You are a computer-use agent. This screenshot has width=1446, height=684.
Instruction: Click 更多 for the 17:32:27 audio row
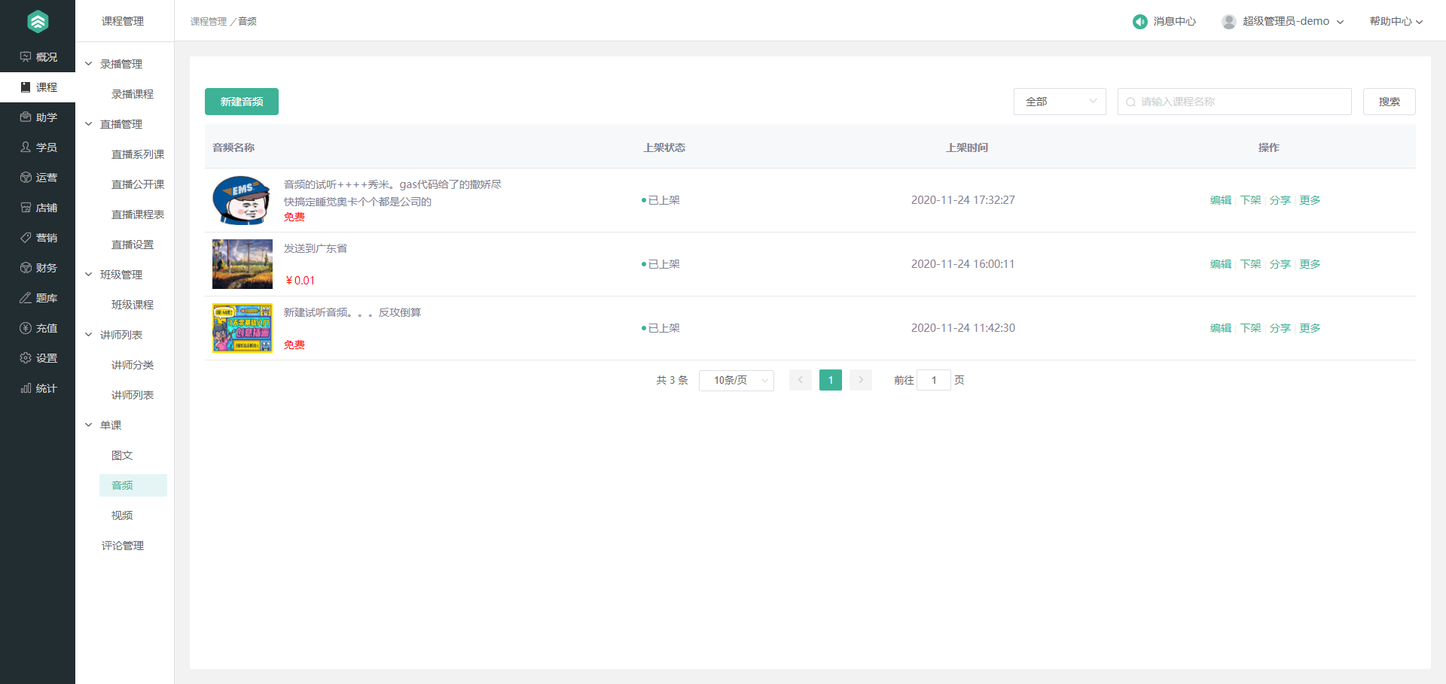[x=1310, y=200]
